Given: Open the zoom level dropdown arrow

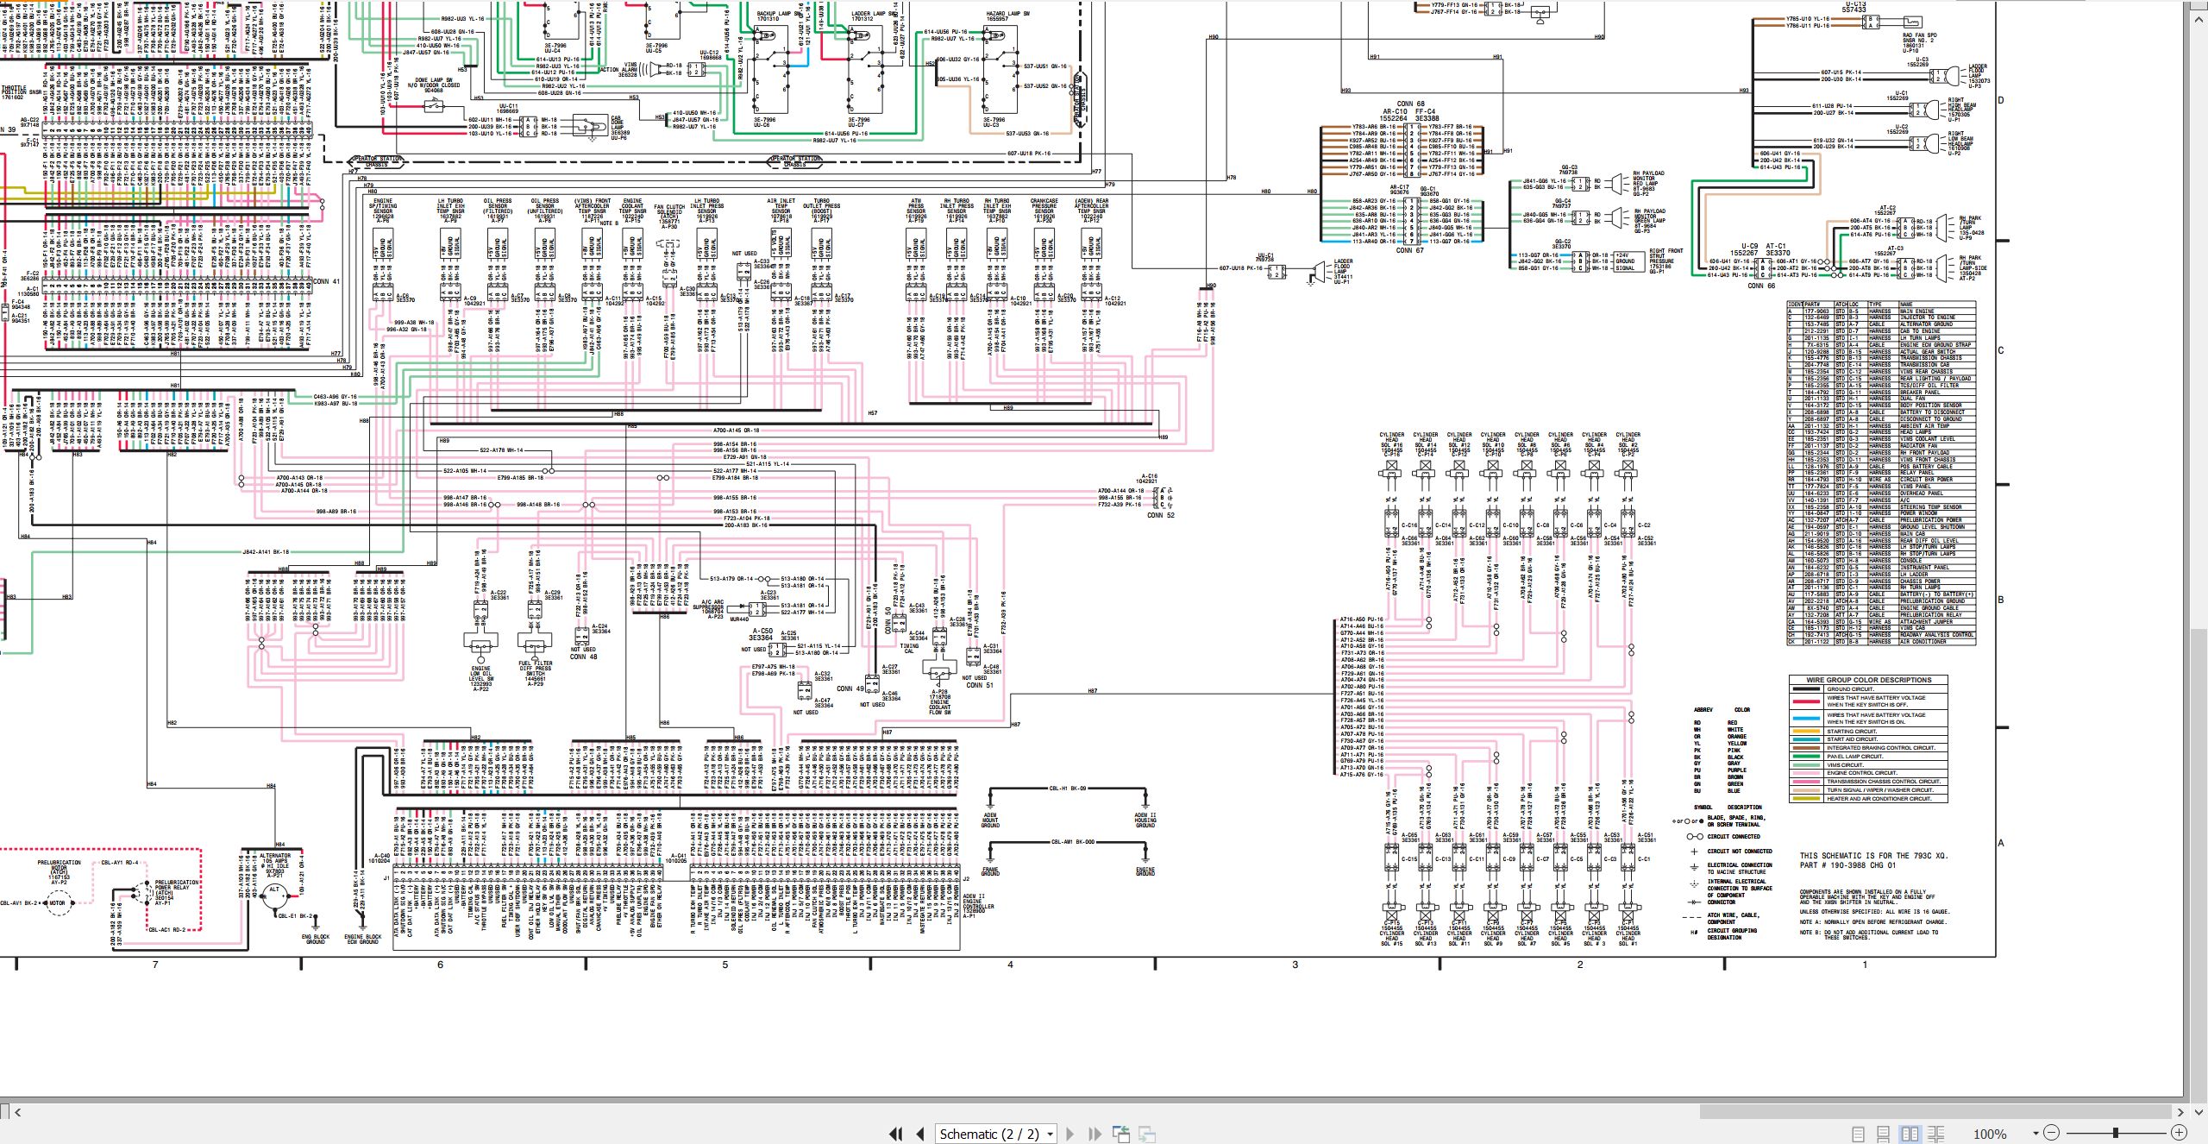Looking at the screenshot, I should [2035, 1134].
